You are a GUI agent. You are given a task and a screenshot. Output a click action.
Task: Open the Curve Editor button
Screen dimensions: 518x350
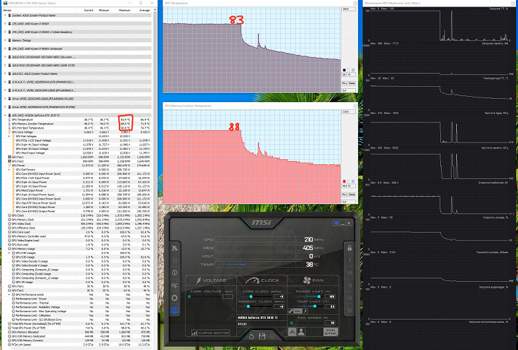click(x=211, y=333)
